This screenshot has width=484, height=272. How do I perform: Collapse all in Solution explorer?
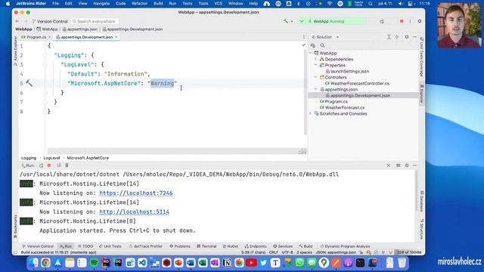397,37
